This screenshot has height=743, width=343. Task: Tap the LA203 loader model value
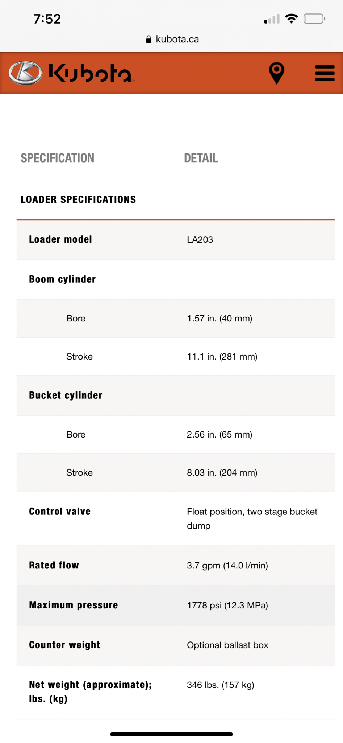[200, 240]
